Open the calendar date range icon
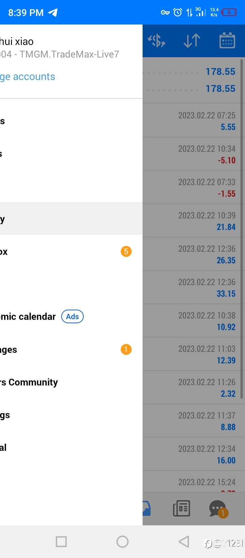This screenshot has height=558, width=245. tap(227, 41)
